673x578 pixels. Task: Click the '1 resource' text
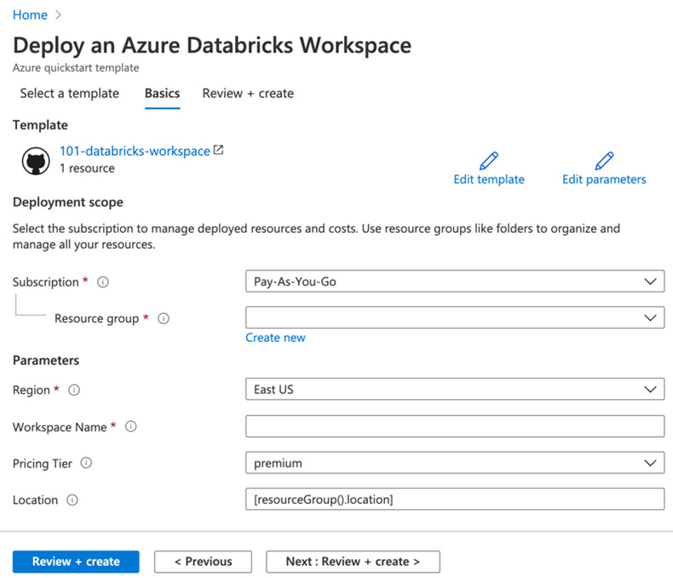[x=87, y=168]
